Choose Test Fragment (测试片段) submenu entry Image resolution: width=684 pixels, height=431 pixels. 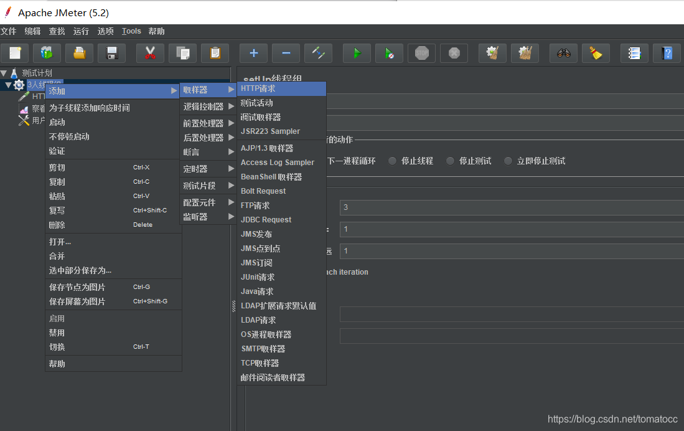pos(208,186)
